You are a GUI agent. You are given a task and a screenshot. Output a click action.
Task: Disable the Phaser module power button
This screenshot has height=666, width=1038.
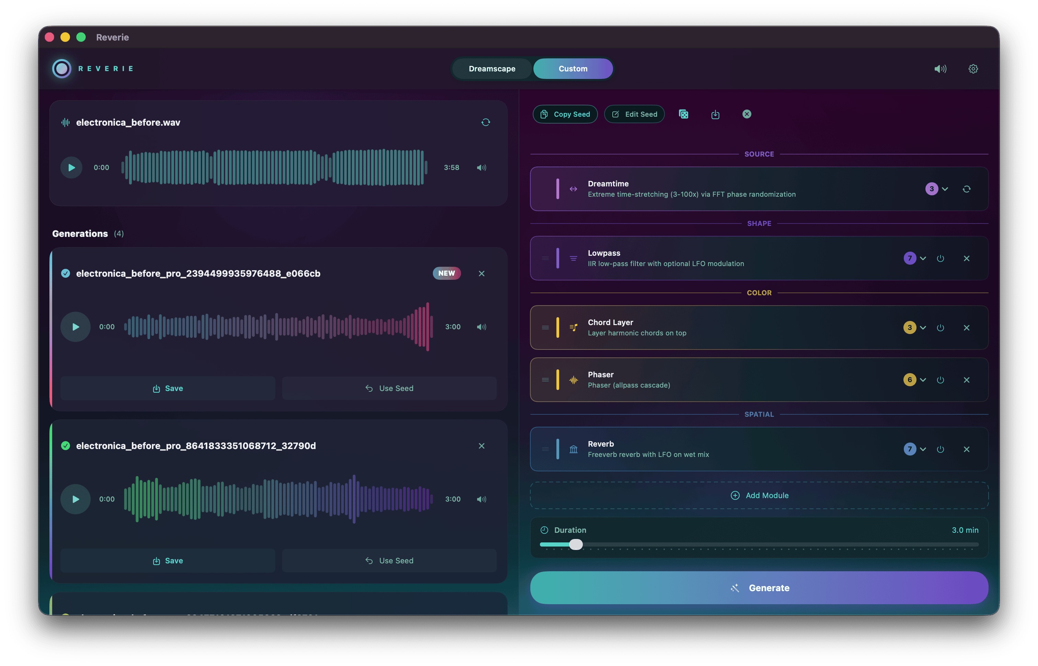(940, 380)
